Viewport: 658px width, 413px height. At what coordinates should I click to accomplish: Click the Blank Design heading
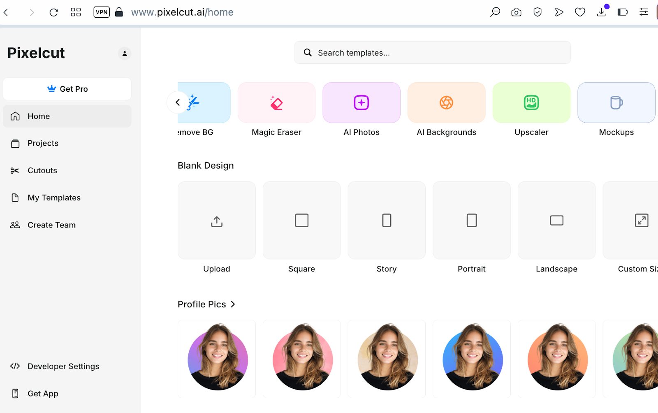206,166
